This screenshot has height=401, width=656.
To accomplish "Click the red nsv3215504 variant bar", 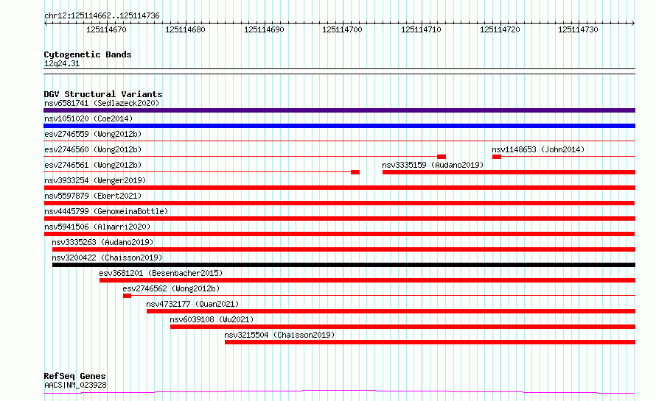I will point(430,342).
